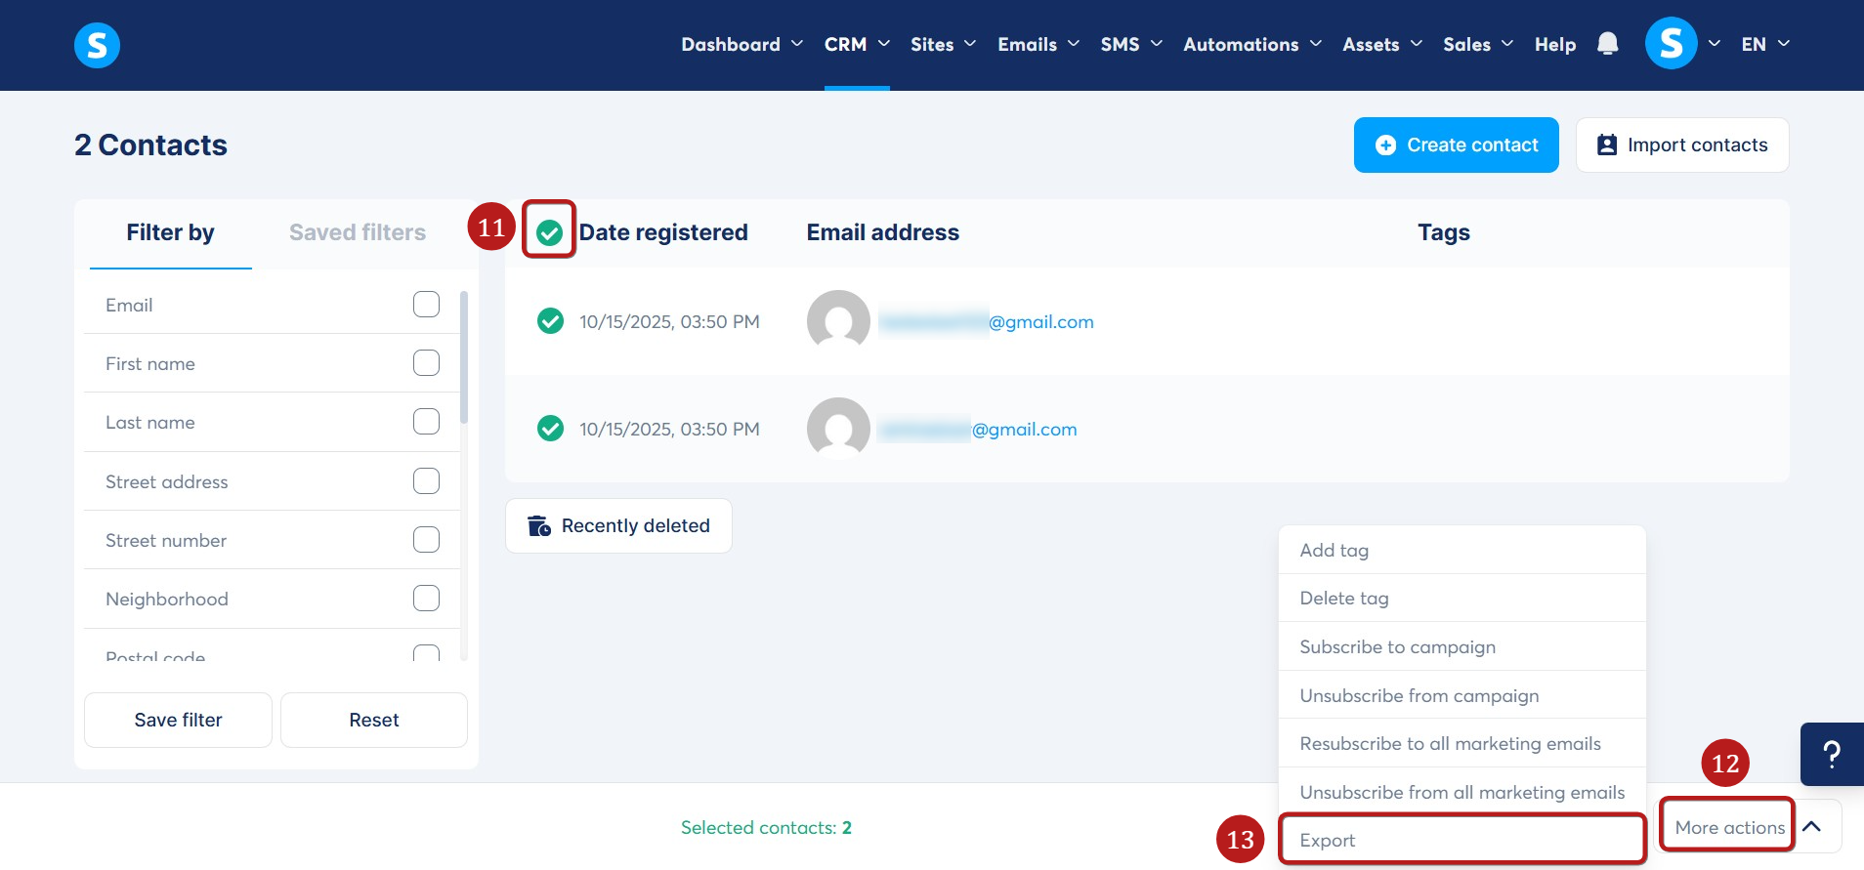Viewport: 1864px width, 870px height.
Task: Open the notifications bell
Action: point(1607,44)
